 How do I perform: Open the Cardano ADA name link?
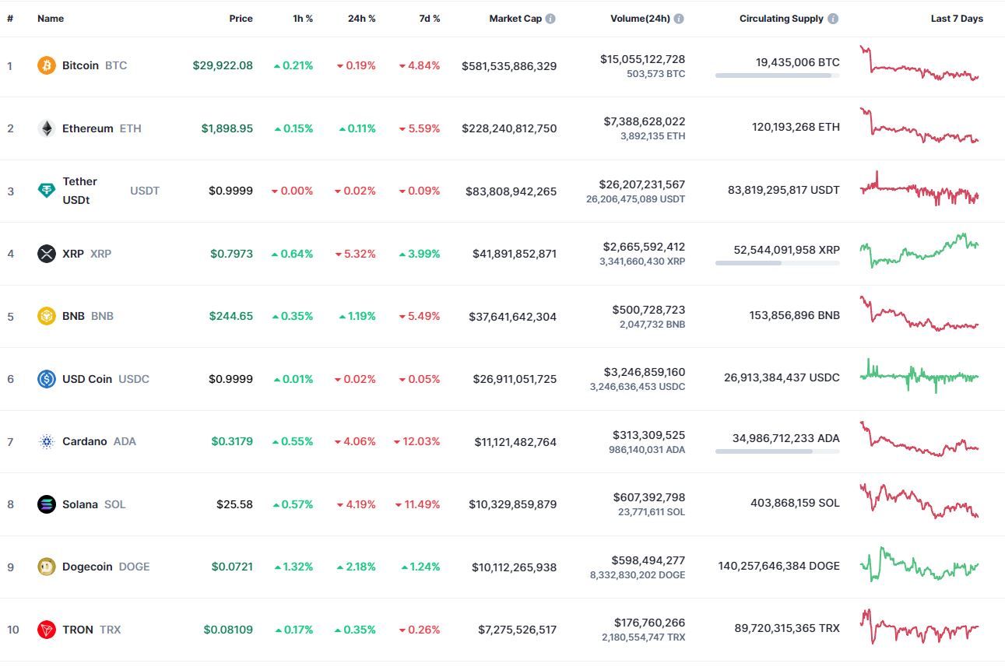tap(84, 441)
